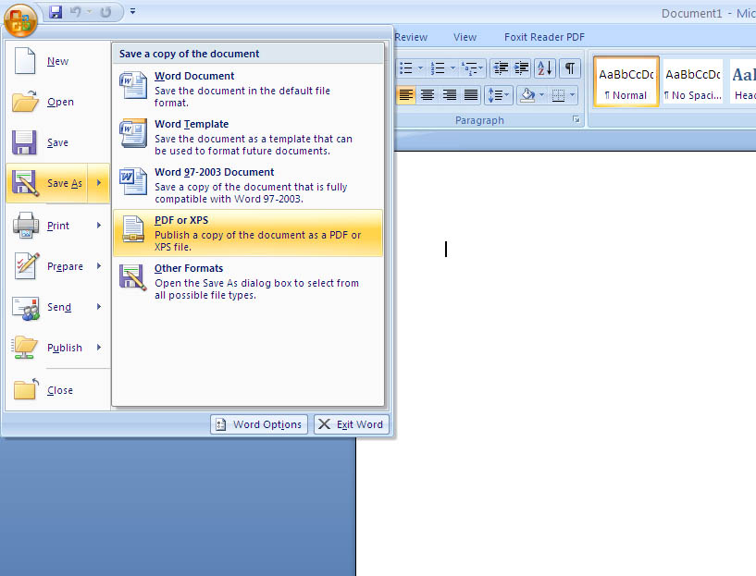Click the Borders icon
Viewport: 756px width, 576px height.
pos(558,95)
